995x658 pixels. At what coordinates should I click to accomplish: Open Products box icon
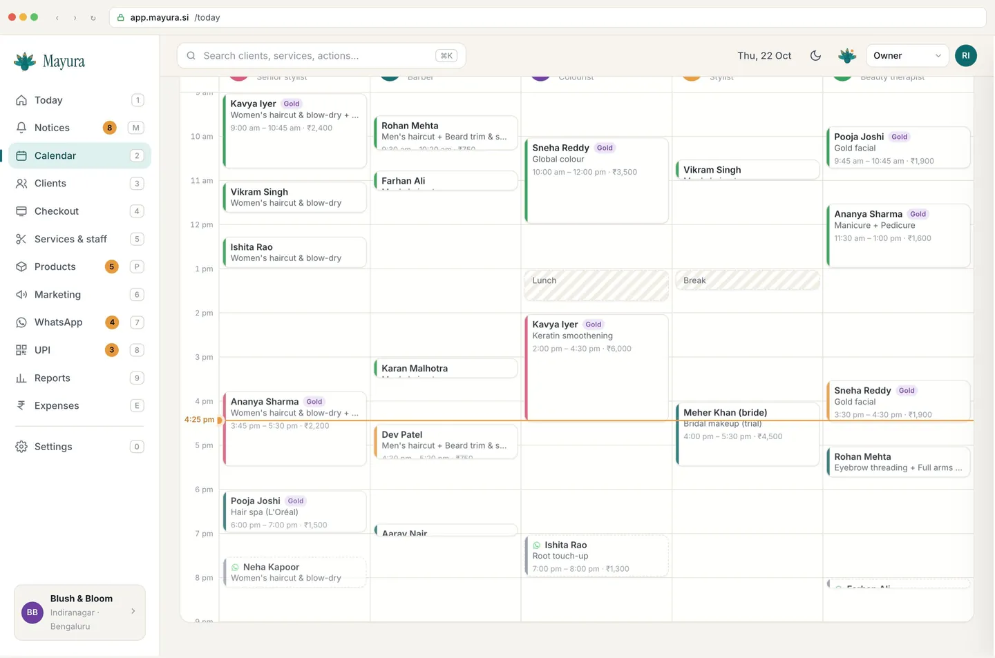tap(21, 267)
